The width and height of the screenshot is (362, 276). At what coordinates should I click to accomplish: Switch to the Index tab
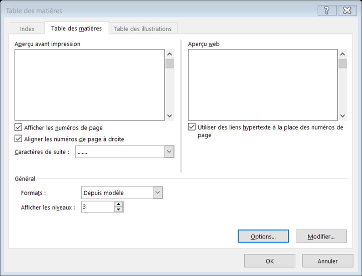[27, 29]
